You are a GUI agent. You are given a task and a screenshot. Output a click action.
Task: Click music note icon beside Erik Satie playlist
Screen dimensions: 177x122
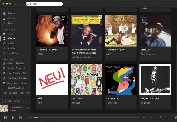(4, 78)
